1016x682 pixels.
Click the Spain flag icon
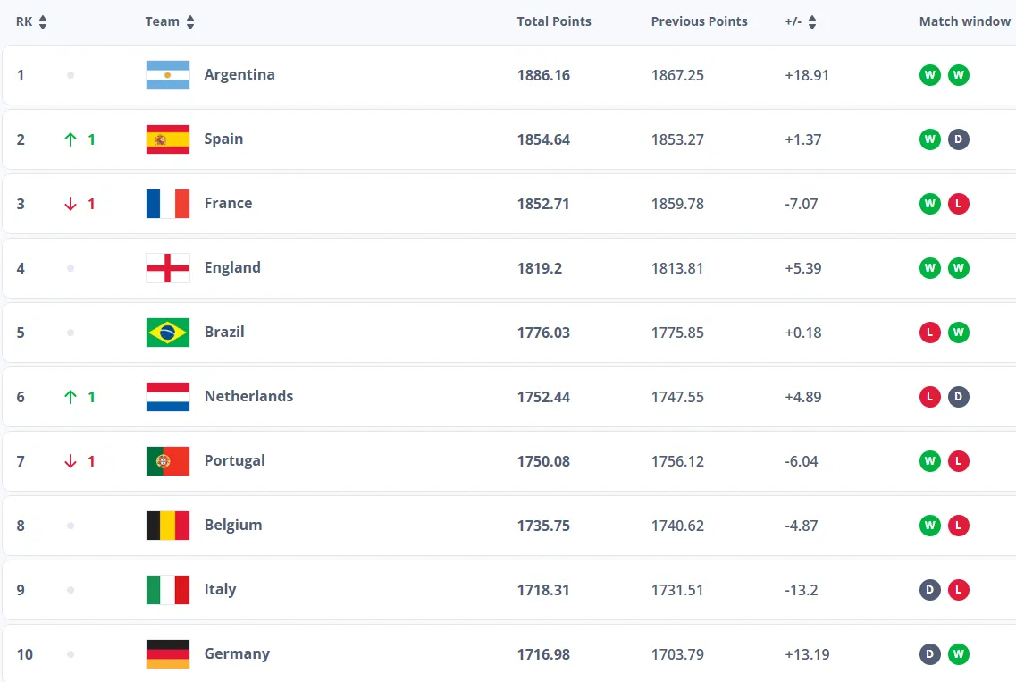coord(168,139)
